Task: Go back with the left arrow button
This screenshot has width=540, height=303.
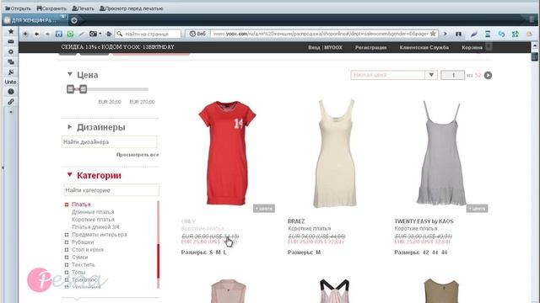Action: coord(36,34)
